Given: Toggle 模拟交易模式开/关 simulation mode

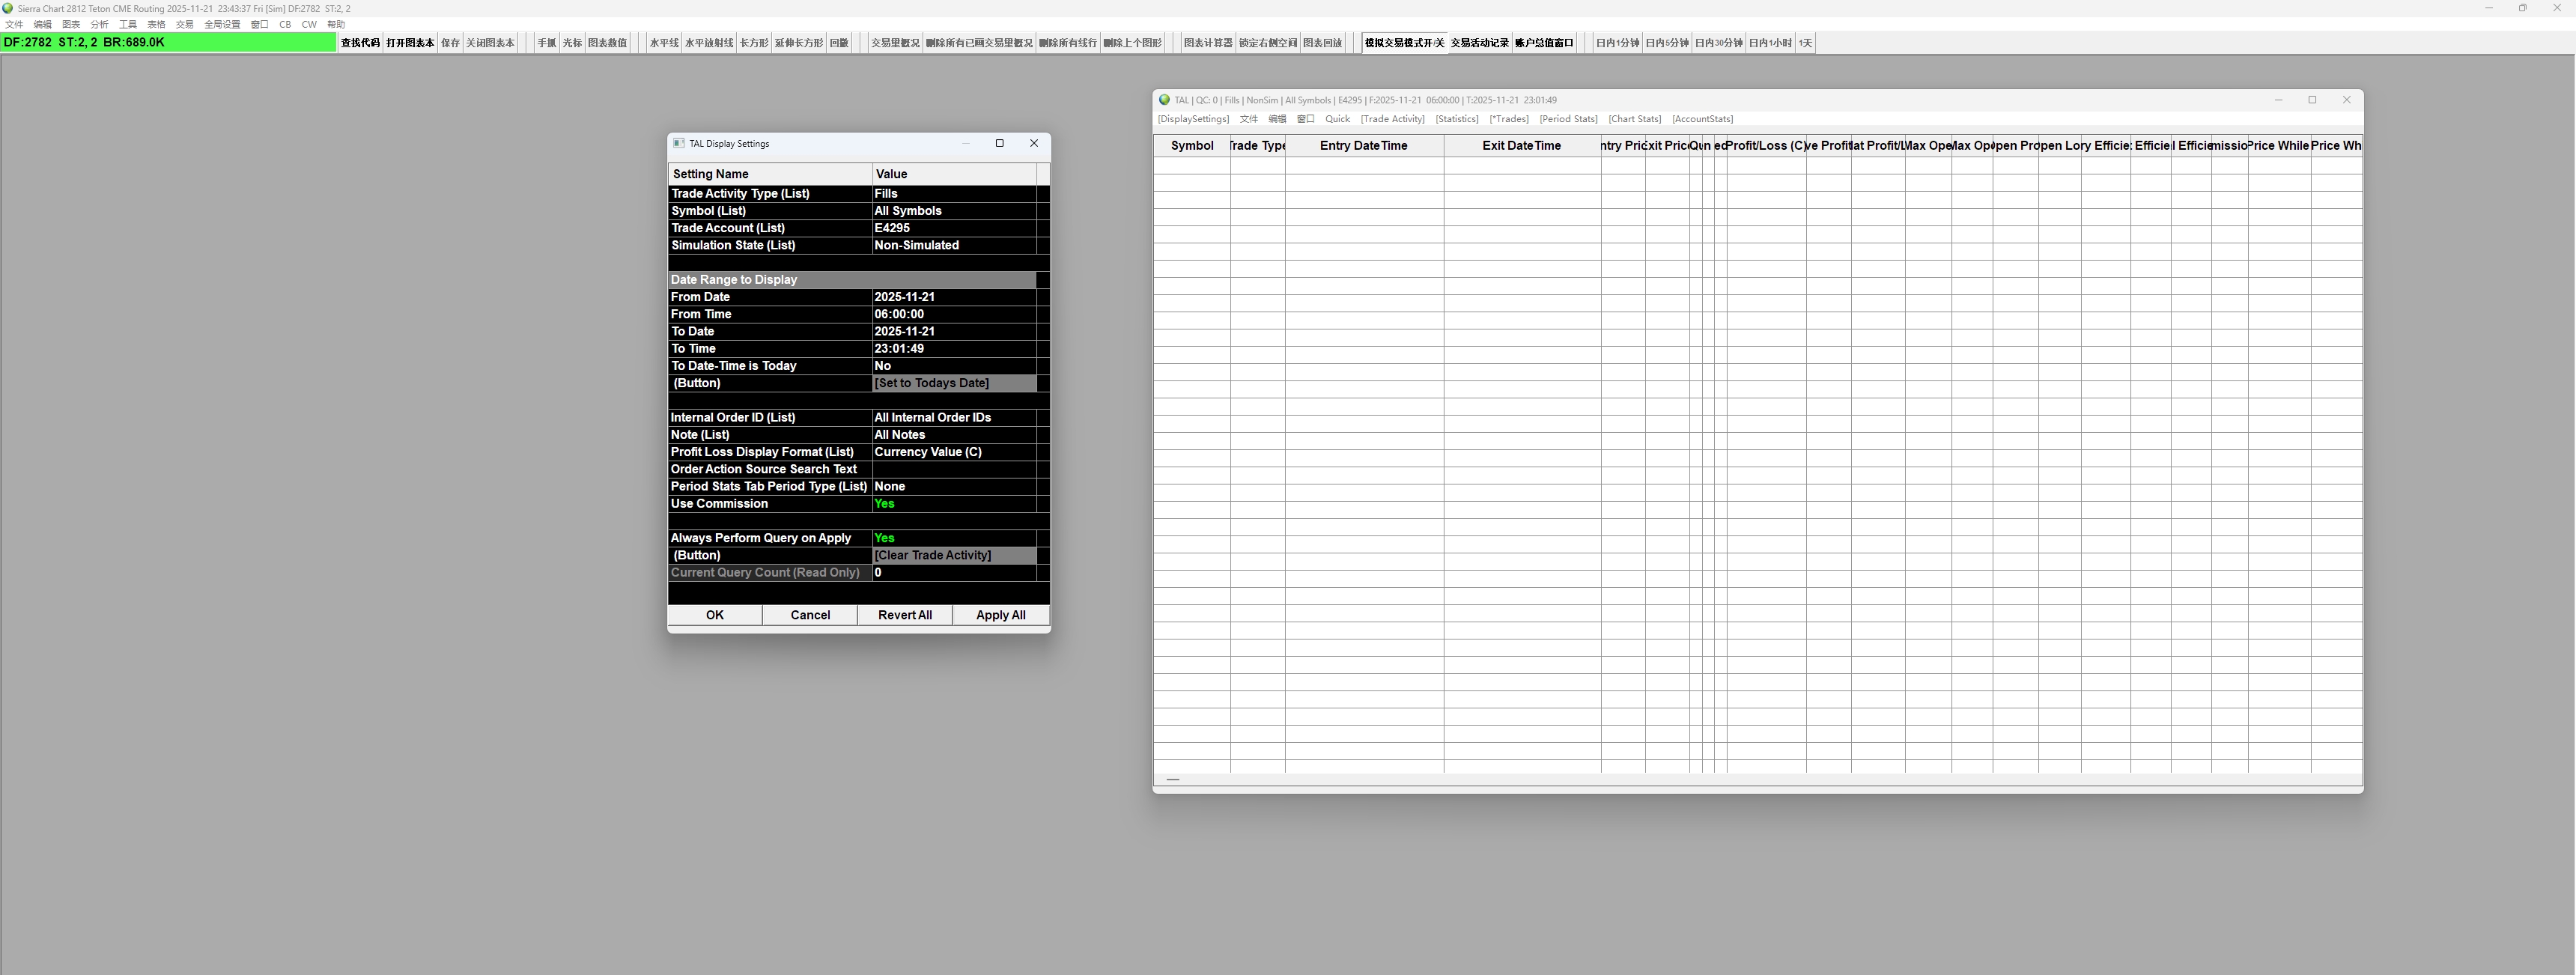Looking at the screenshot, I should pyautogui.click(x=1404, y=43).
